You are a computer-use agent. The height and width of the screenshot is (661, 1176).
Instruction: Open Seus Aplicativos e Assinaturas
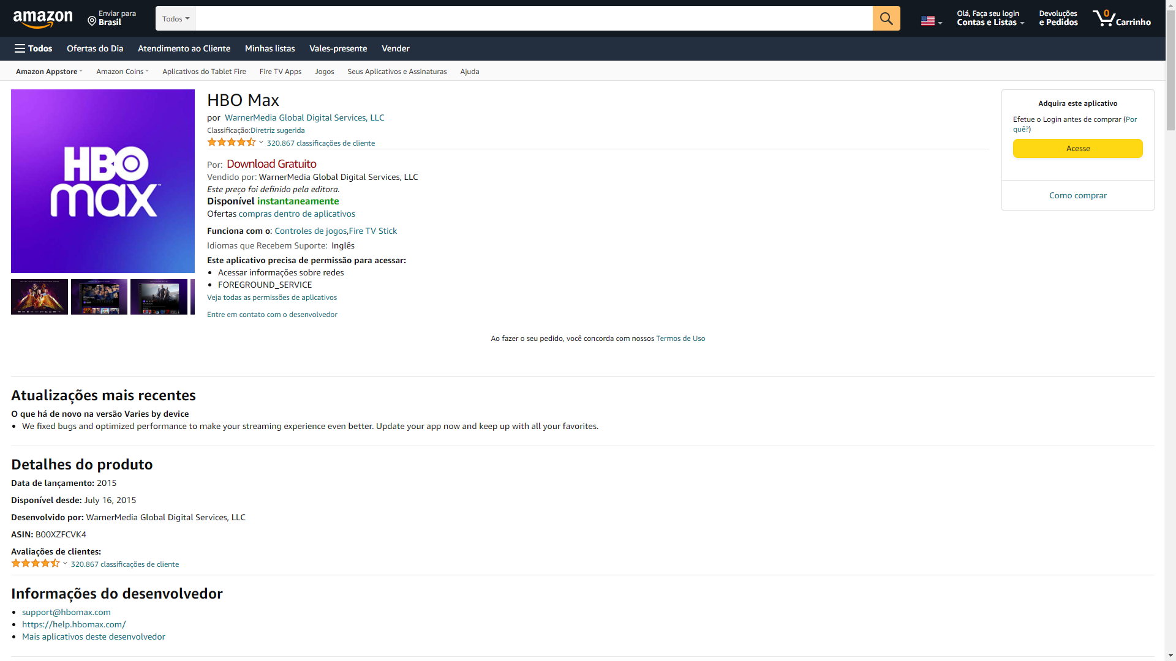(397, 72)
